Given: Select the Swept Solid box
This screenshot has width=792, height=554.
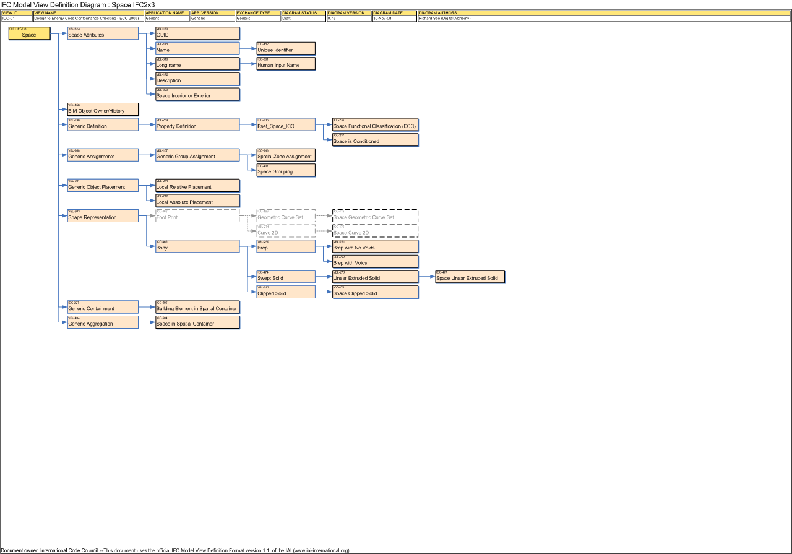Looking at the screenshot, I should click(x=286, y=276).
